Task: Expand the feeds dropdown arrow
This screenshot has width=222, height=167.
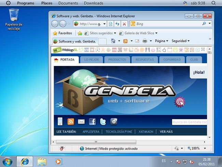Action: point(131,41)
